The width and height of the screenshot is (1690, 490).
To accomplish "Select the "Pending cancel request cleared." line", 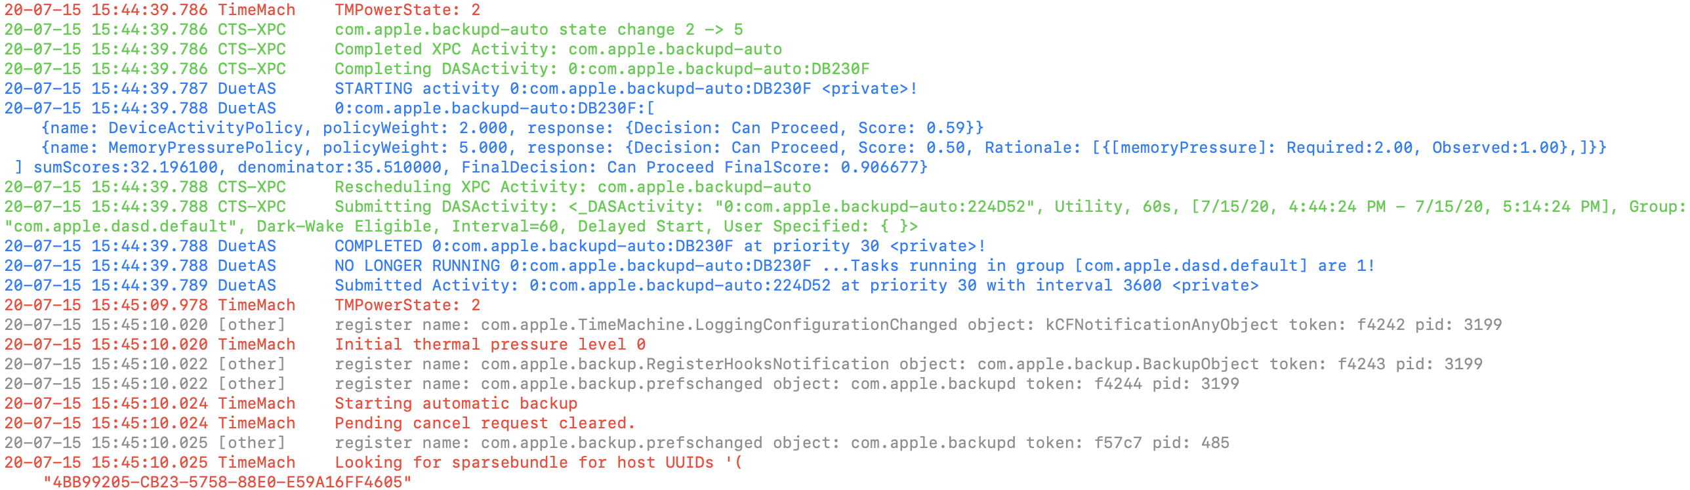I will click(x=484, y=423).
